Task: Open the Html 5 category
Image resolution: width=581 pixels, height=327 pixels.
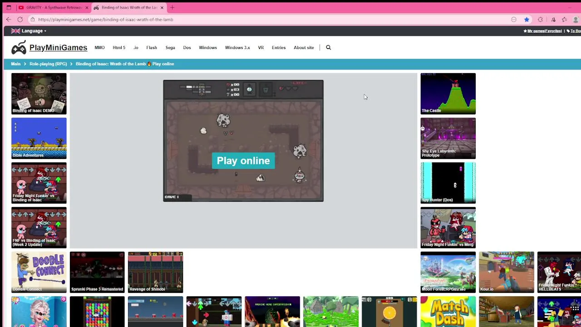Action: point(119,47)
